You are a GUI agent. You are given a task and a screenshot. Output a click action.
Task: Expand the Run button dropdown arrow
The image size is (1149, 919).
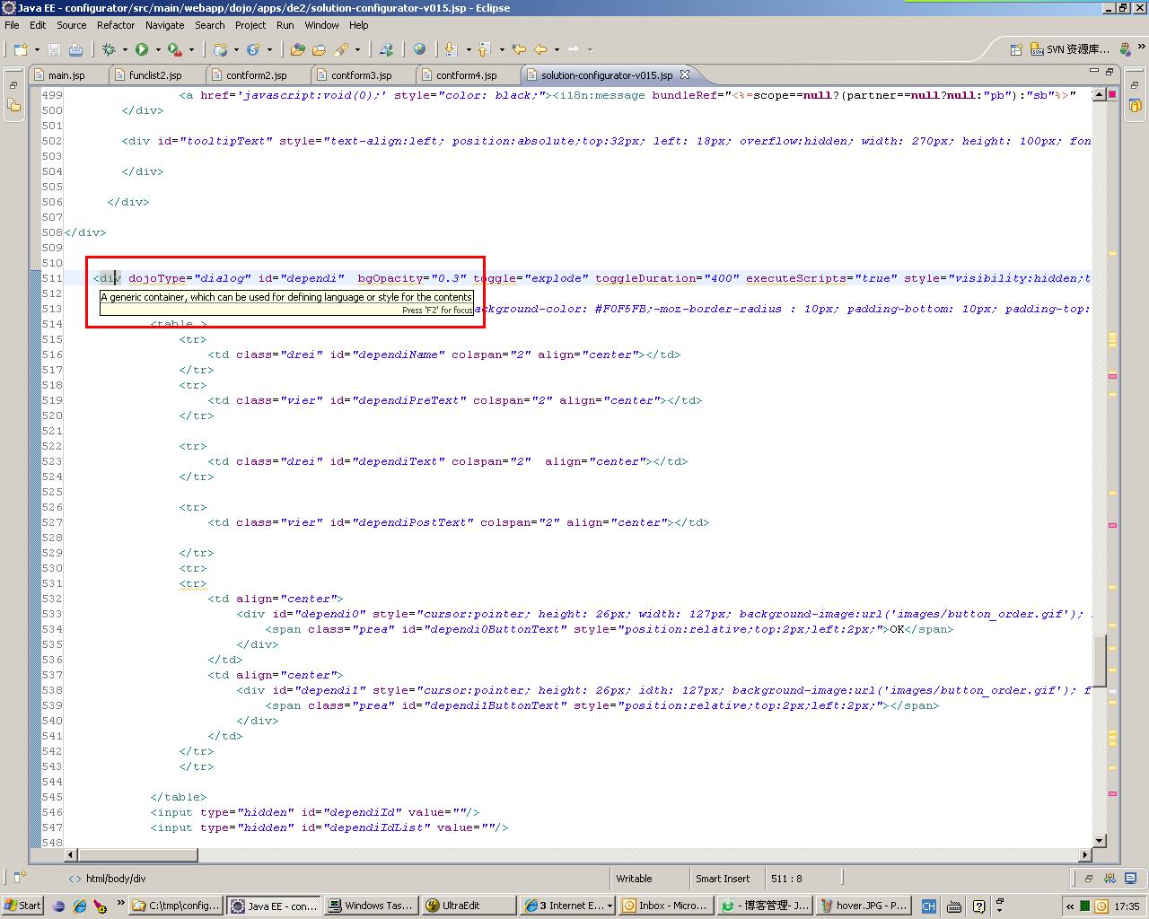tap(158, 50)
